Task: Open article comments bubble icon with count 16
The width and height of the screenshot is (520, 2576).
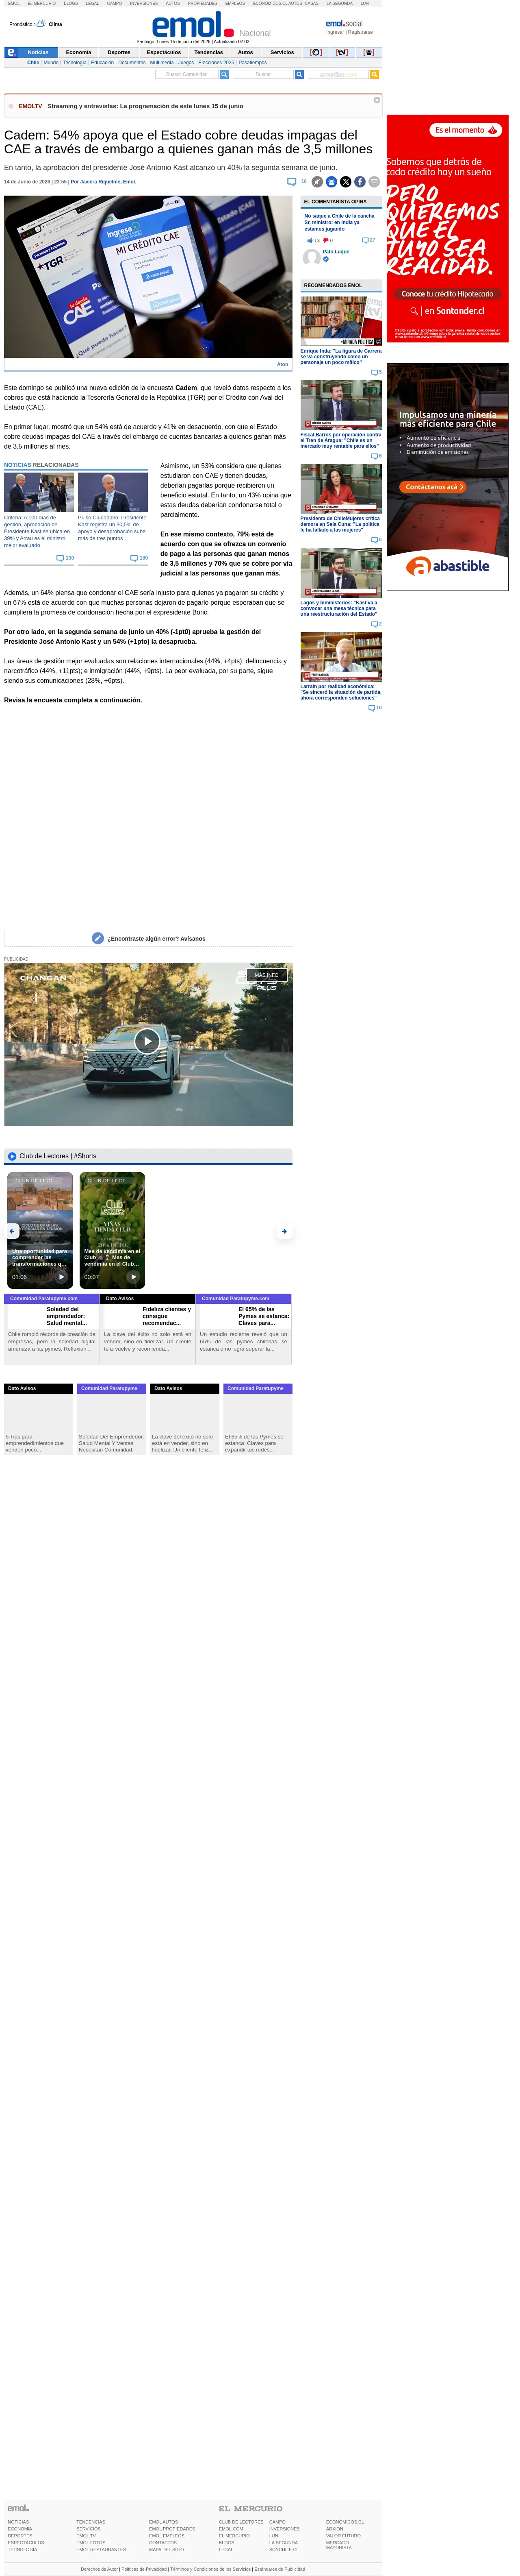Action: click(291, 182)
